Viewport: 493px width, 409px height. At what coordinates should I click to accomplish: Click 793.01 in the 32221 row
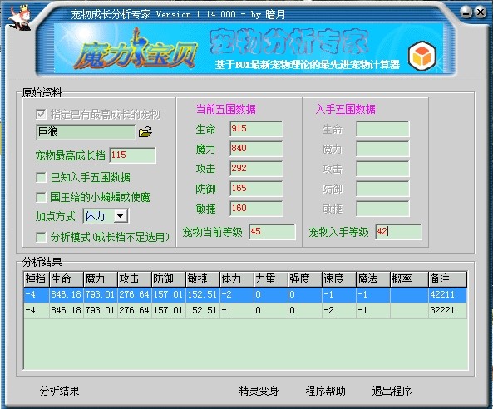(x=101, y=311)
